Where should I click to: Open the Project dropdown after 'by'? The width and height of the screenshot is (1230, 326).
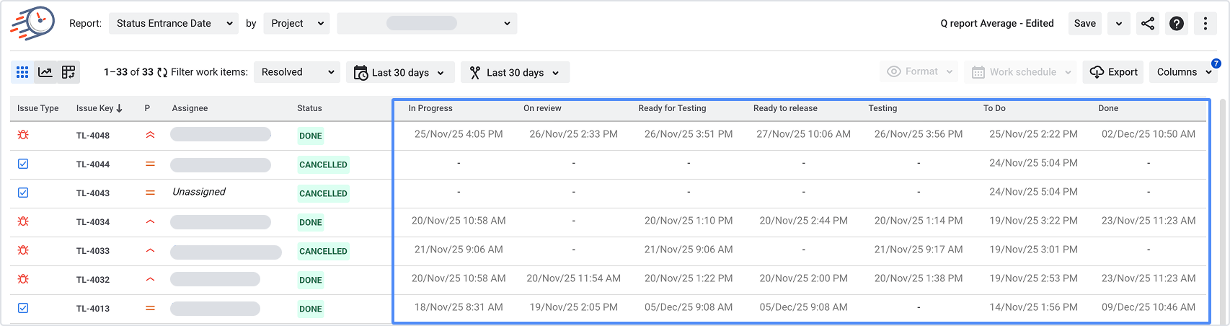(x=296, y=23)
